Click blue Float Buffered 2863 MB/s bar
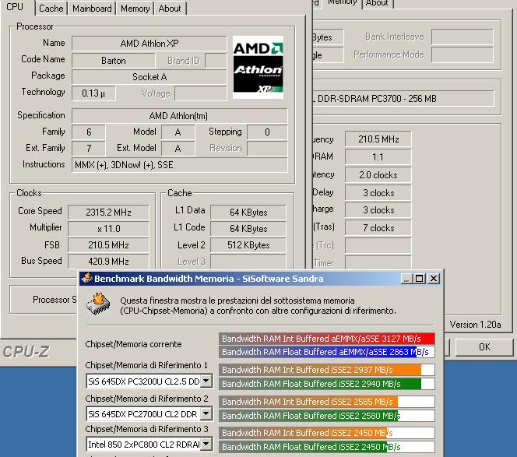The image size is (517, 457). [x=327, y=352]
